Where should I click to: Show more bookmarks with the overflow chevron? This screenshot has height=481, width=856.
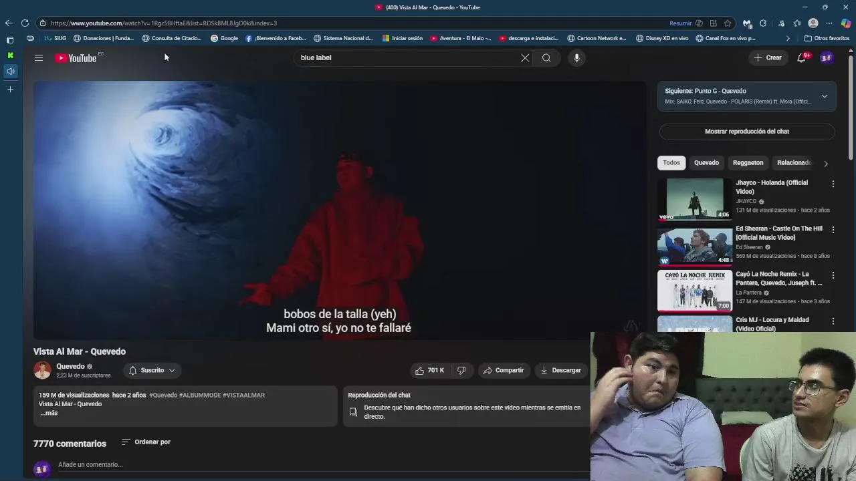pos(788,39)
